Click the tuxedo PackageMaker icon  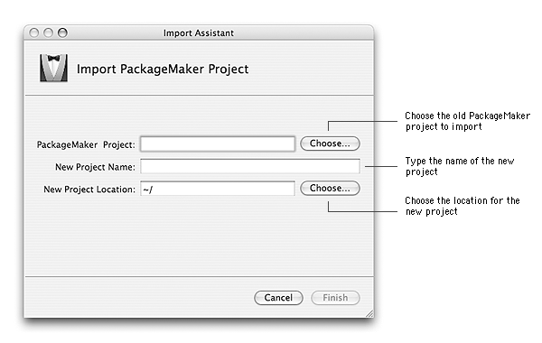point(53,68)
